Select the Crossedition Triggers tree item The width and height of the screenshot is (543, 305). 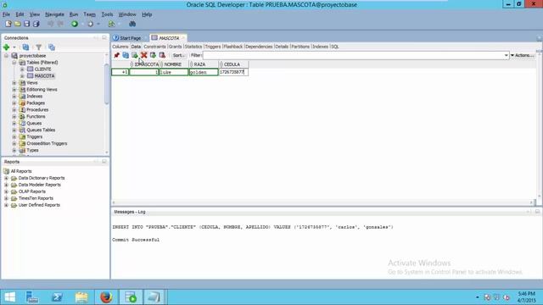(47, 143)
